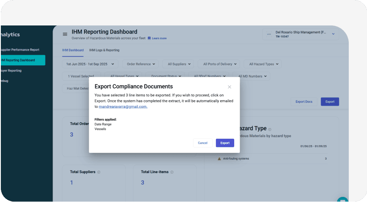The width and height of the screenshot is (367, 202).
Task: Click the Anti-fouling systems row label
Action: point(236,158)
